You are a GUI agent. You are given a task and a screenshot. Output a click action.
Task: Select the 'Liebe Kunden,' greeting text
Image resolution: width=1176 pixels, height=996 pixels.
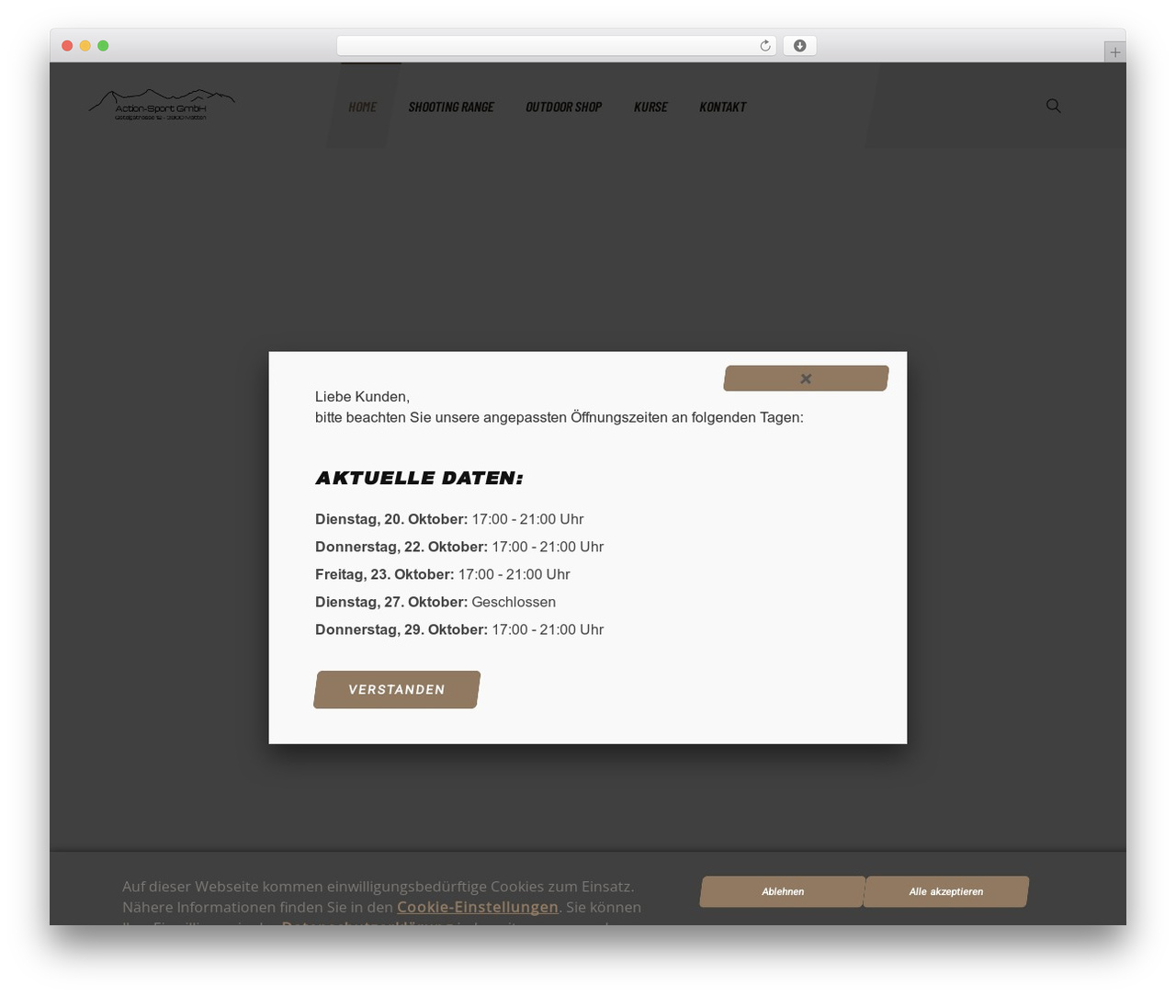pos(362,397)
